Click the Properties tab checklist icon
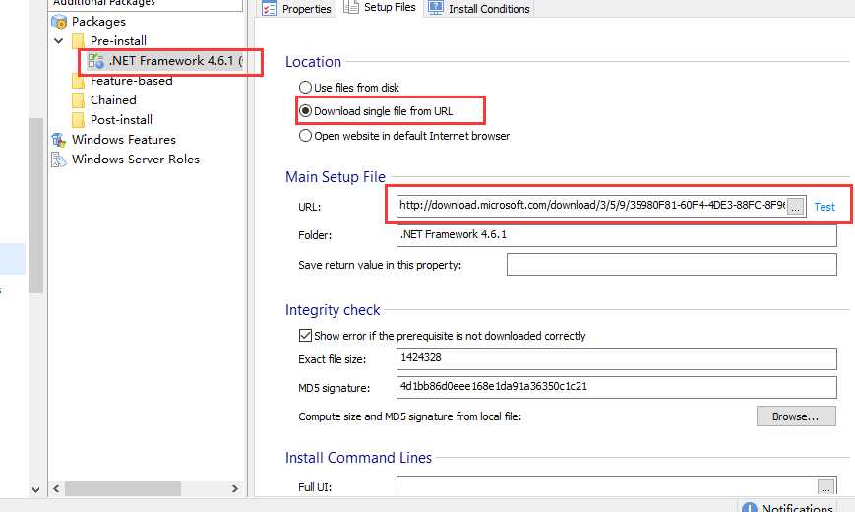855x512 pixels. point(270,9)
